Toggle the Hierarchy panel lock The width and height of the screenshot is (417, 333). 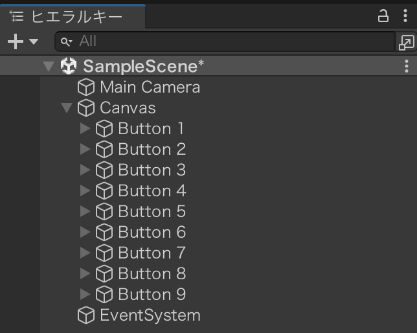[x=384, y=16]
